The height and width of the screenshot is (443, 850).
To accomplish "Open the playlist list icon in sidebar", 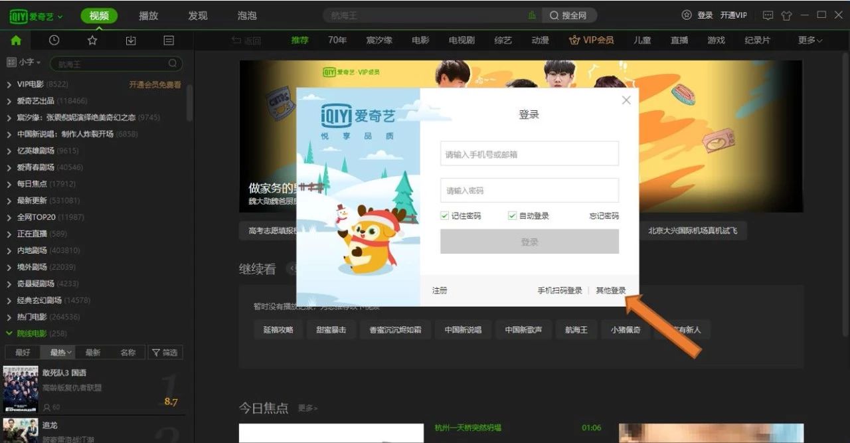I will [x=169, y=41].
